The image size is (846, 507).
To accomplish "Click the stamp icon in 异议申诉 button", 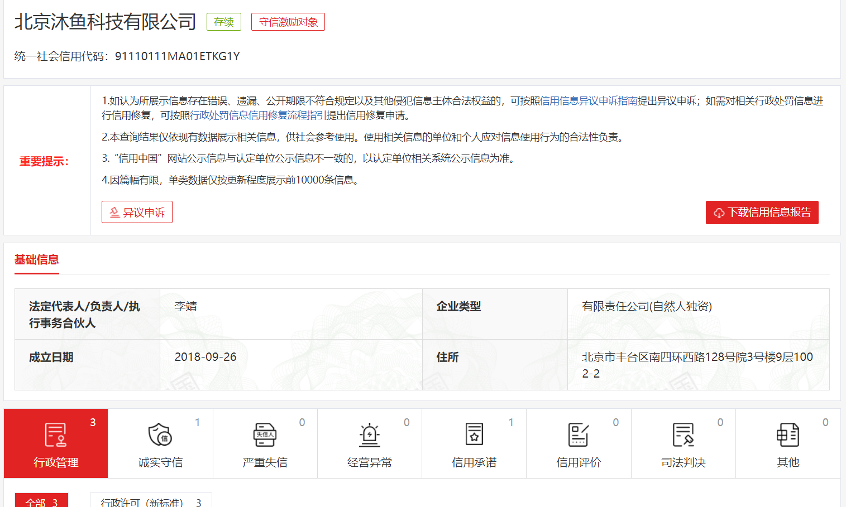I will [x=114, y=213].
